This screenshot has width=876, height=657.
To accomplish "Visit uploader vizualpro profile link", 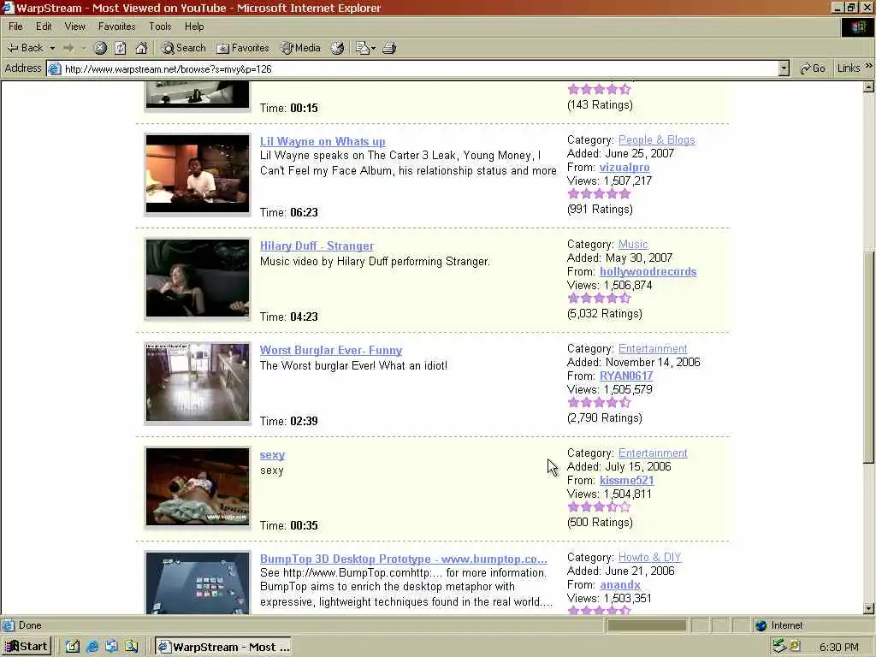I will [x=624, y=167].
